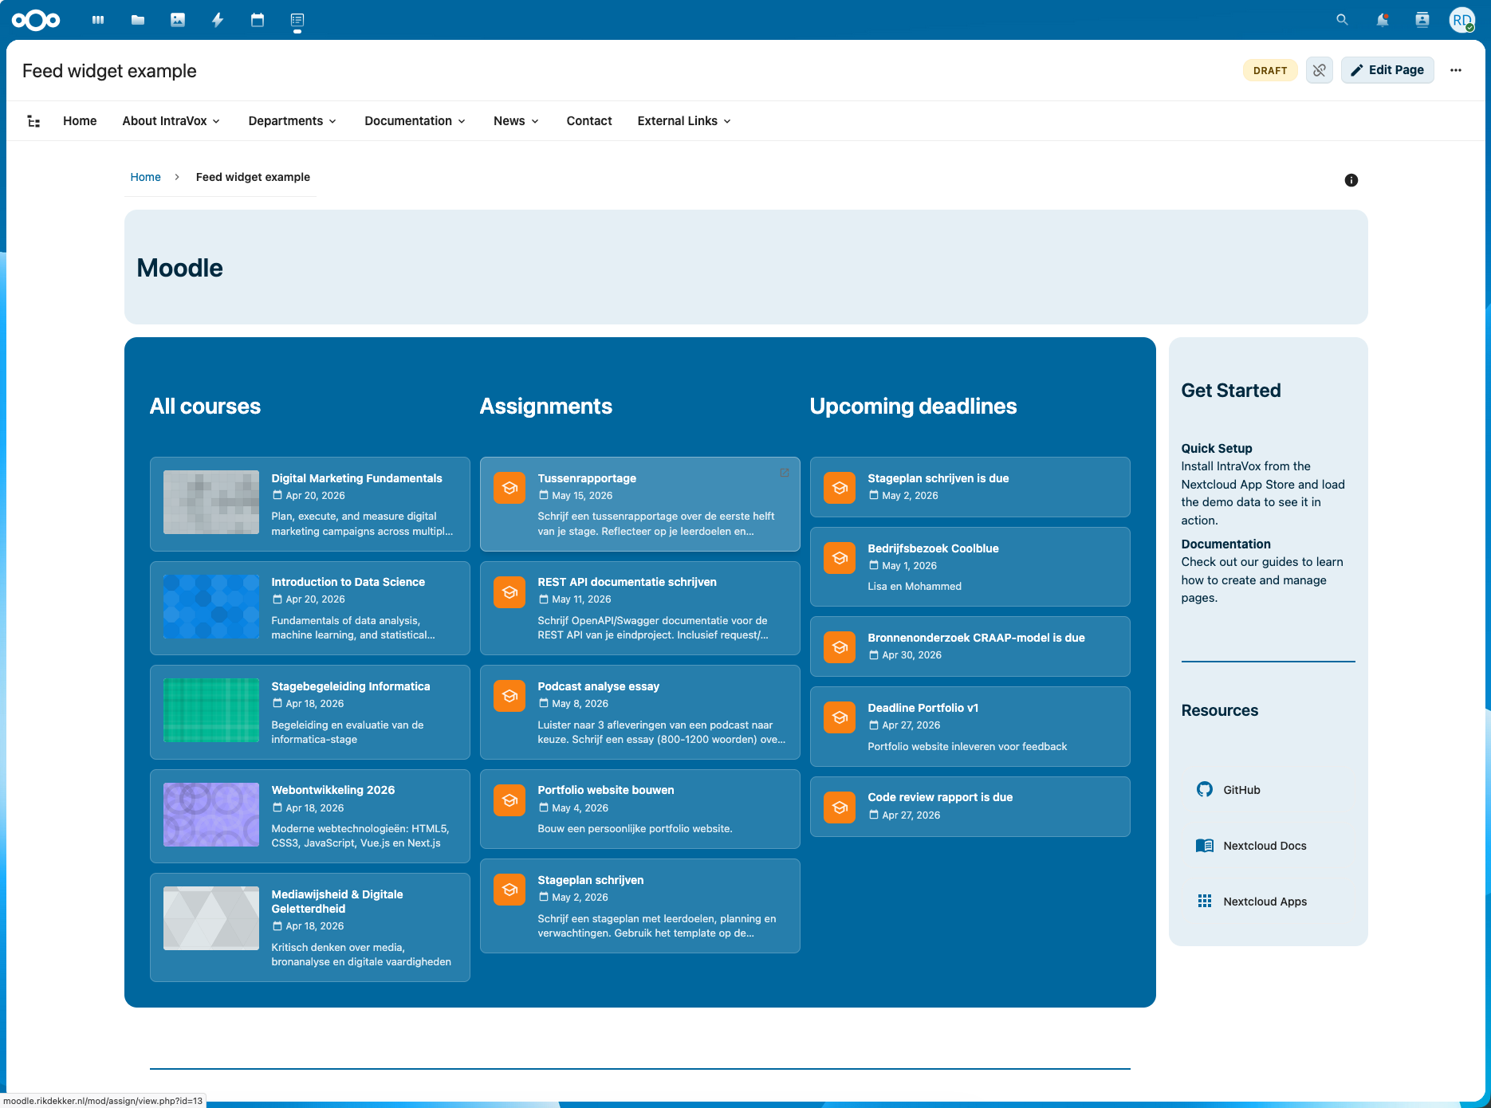Open the RD user avatar menu
Screen dimensions: 1491x1108
[x=1462, y=20]
